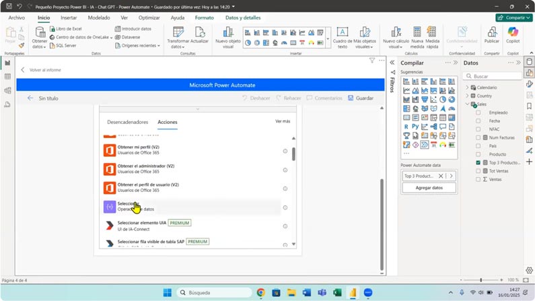The width and height of the screenshot is (535, 301).
Task: Uncheck the Top 3 Productos field
Action: pyautogui.click(x=478, y=163)
